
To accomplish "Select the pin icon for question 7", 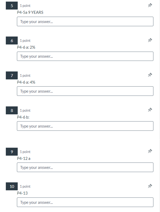I will pos(150,75).
